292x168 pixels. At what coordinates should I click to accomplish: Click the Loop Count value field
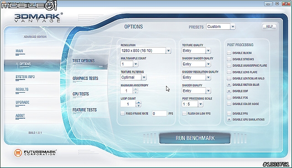(x=128, y=104)
